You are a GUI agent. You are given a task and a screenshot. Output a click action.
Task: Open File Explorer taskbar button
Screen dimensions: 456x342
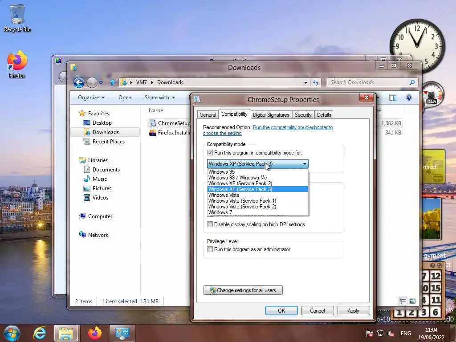66,333
